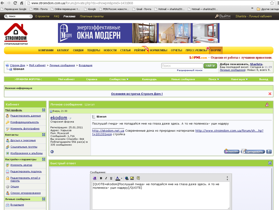Click the browser Back arrow
279x210 pixels.
(x=3, y=3)
